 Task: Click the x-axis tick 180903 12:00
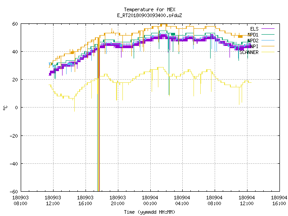[53, 201]
